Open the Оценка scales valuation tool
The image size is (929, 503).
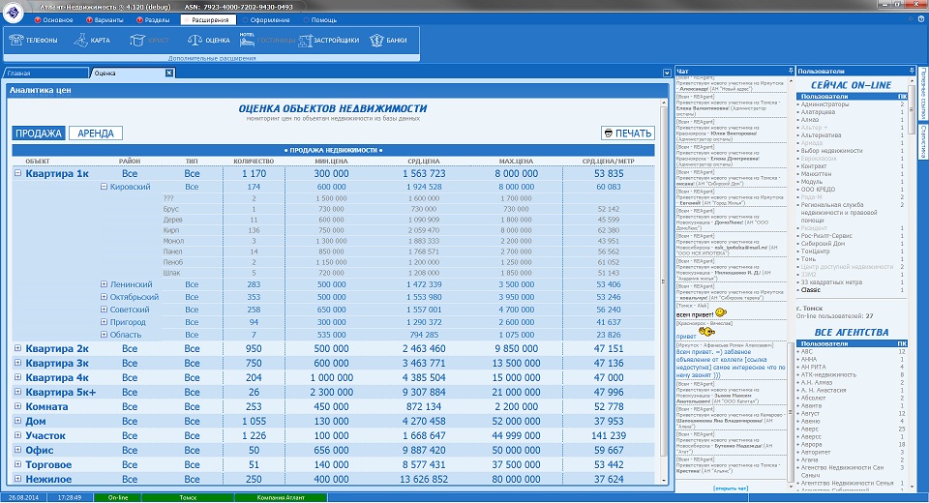pyautogui.click(x=208, y=41)
